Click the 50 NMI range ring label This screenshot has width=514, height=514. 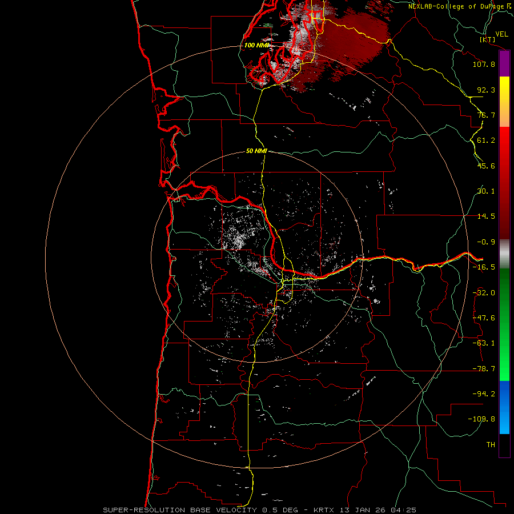[256, 151]
